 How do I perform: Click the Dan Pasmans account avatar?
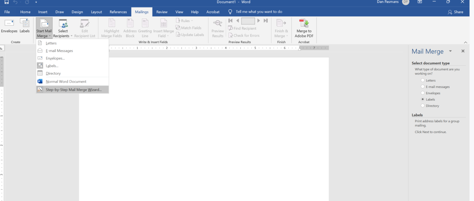coord(406,2)
